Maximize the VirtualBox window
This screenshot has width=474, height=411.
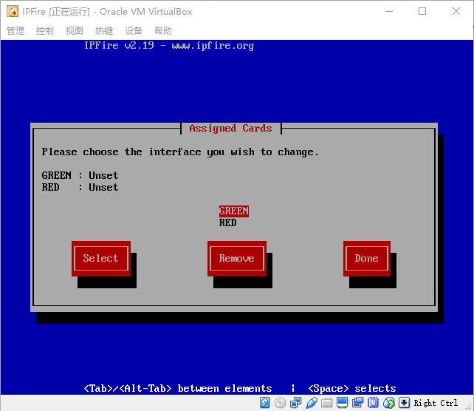pos(422,12)
